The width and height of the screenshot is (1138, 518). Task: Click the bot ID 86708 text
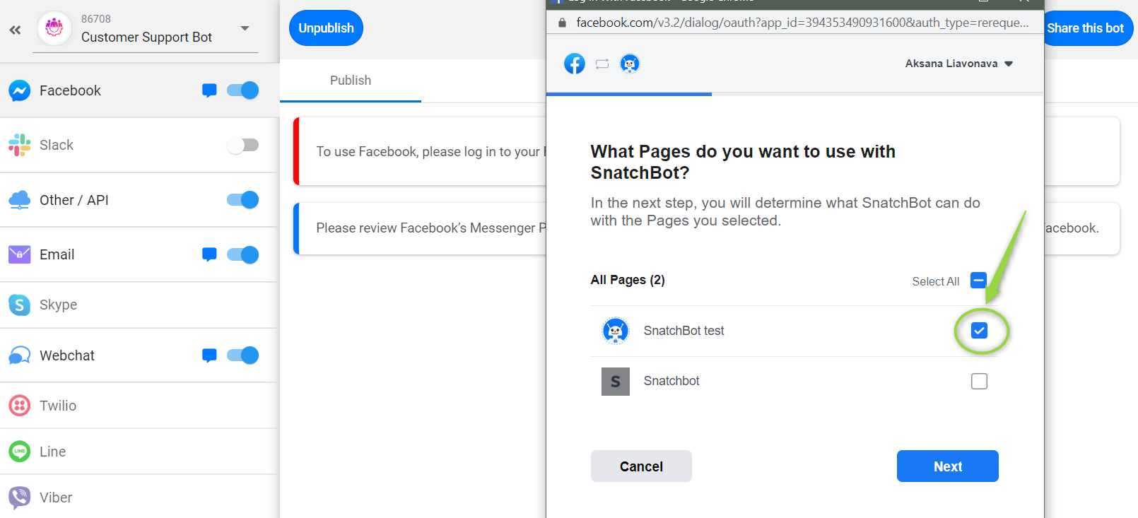96,19
